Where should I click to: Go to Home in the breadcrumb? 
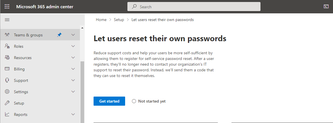101,20
